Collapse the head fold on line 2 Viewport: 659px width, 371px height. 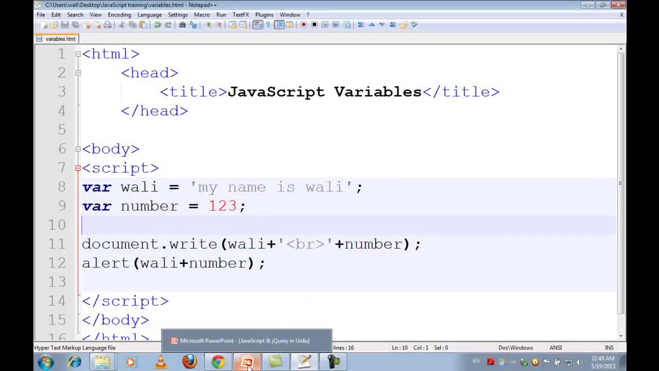(78, 73)
